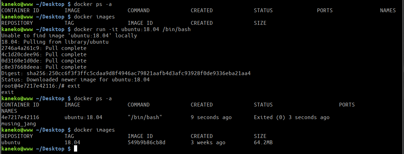Click the container name musing_jang

[x=19, y=124]
